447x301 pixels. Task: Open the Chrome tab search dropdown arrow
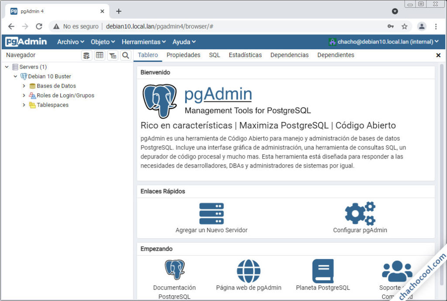[395, 11]
